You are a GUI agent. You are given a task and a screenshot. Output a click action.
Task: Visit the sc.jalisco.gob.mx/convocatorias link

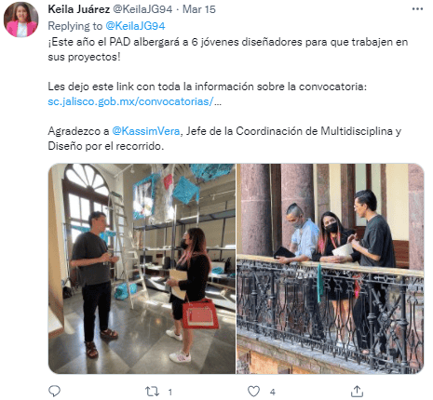coord(134,101)
